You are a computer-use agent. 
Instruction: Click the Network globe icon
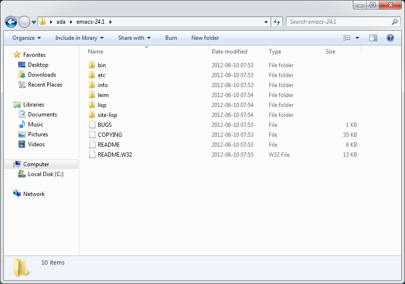coord(17,194)
